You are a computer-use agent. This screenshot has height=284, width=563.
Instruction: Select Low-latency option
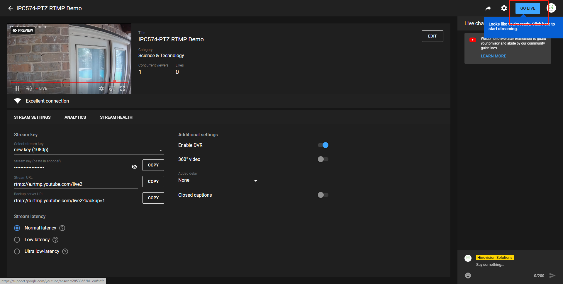pyautogui.click(x=17, y=240)
